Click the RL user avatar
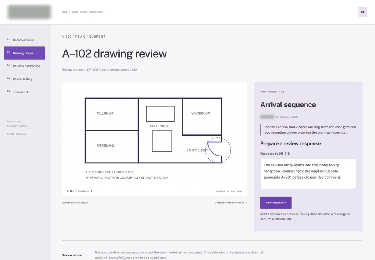This screenshot has width=375, height=260. point(362,12)
